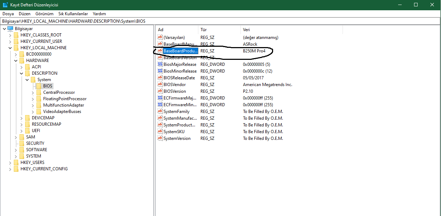The height and width of the screenshot is (216, 441).
Task: Click the American Megatrends Inc. data cell
Action: tap(267, 85)
